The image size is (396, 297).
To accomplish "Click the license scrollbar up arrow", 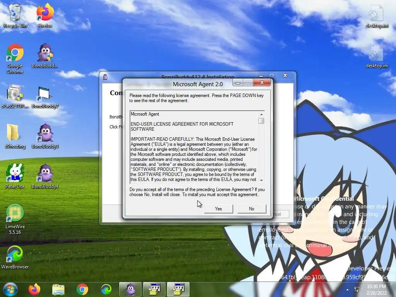I will click(261, 114).
